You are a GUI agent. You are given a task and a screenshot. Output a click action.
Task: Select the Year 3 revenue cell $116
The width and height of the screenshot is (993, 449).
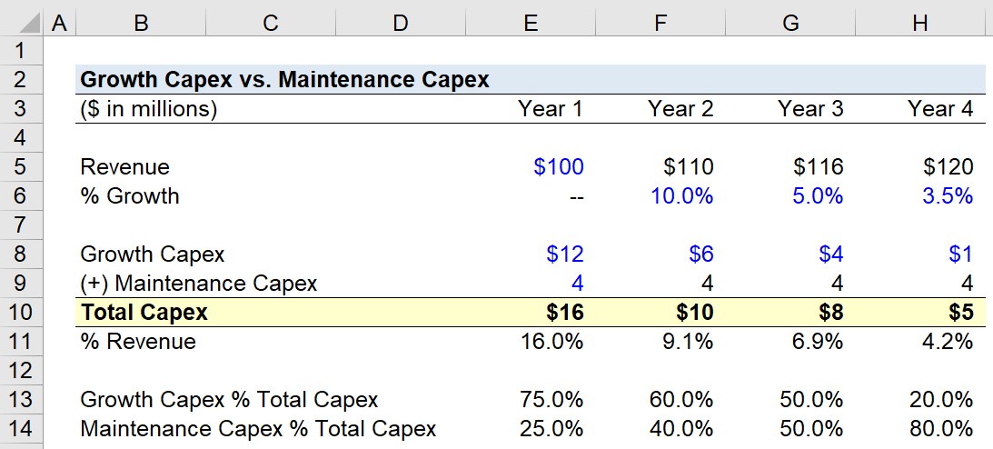(x=819, y=166)
